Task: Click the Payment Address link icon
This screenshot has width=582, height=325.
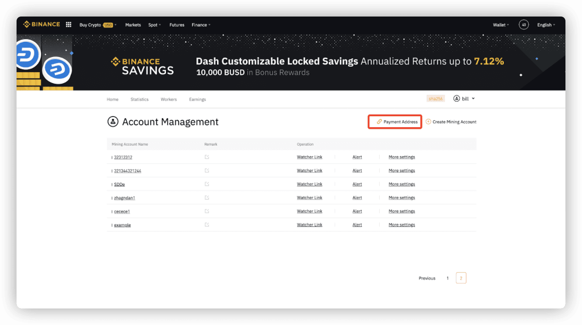Action: (x=379, y=122)
